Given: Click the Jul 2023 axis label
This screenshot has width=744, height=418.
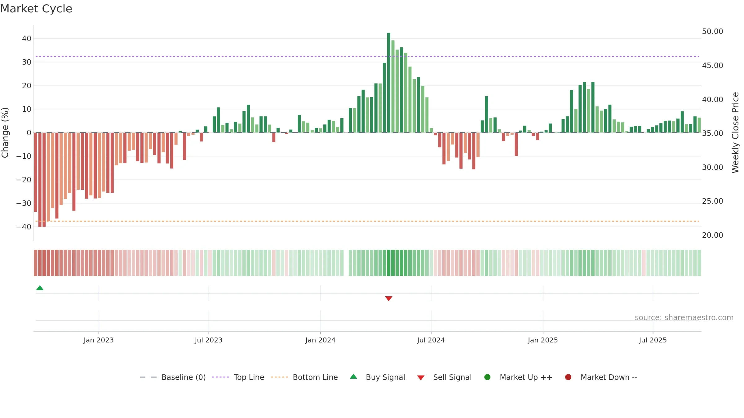Looking at the screenshot, I should [209, 340].
